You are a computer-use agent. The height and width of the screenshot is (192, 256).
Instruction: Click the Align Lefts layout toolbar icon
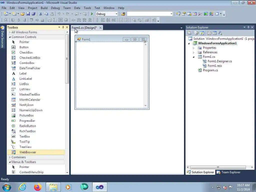pyautogui.click(x=13, y=20)
